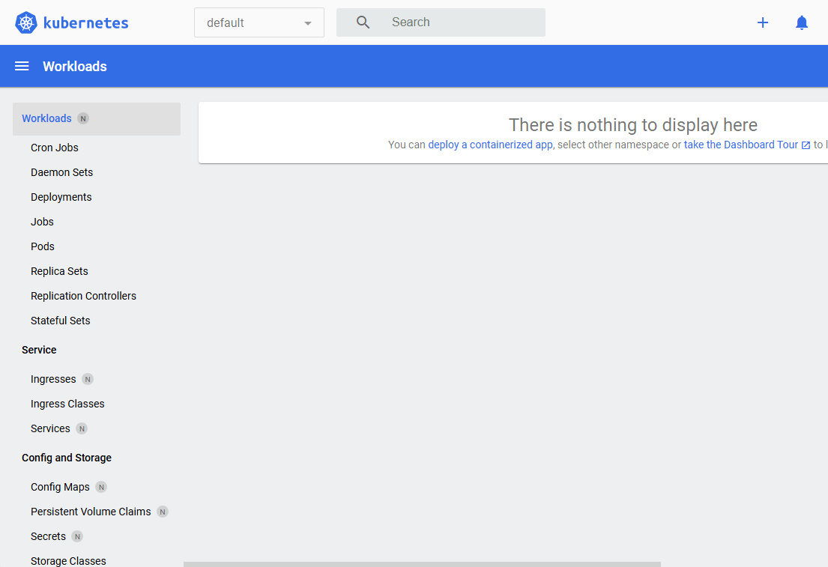
Task: Open Replica Sets
Action: [x=59, y=271]
